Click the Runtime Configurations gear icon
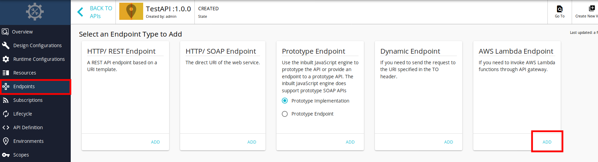Screen dimensions: 598x162 click(x=6, y=59)
